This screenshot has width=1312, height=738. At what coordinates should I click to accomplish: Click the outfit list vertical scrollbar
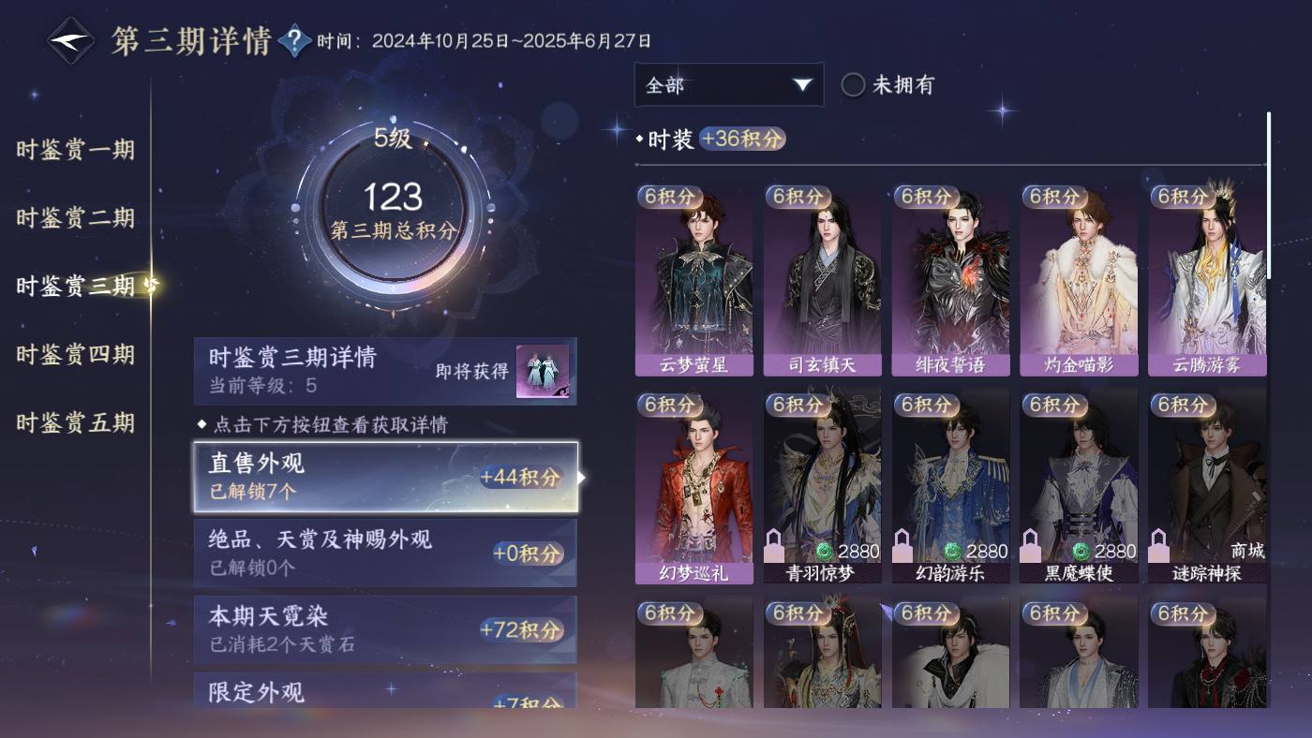[x=1270, y=196]
